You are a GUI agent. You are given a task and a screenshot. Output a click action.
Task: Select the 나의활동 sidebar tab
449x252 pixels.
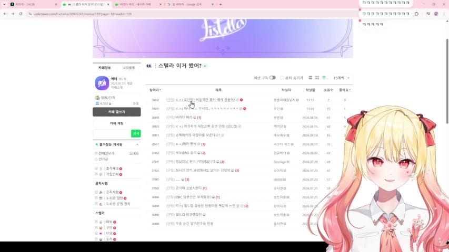pos(128,68)
